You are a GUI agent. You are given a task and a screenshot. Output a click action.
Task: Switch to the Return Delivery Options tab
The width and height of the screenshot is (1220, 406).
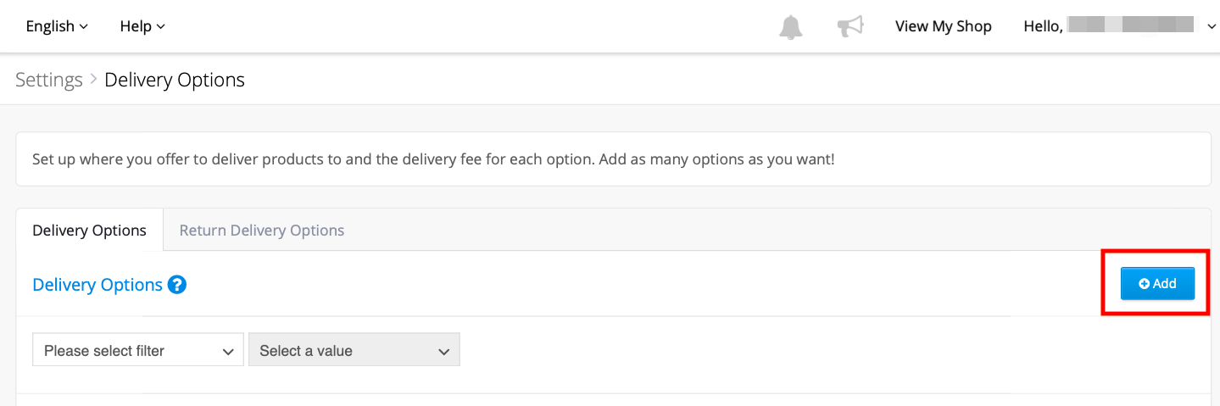click(262, 231)
